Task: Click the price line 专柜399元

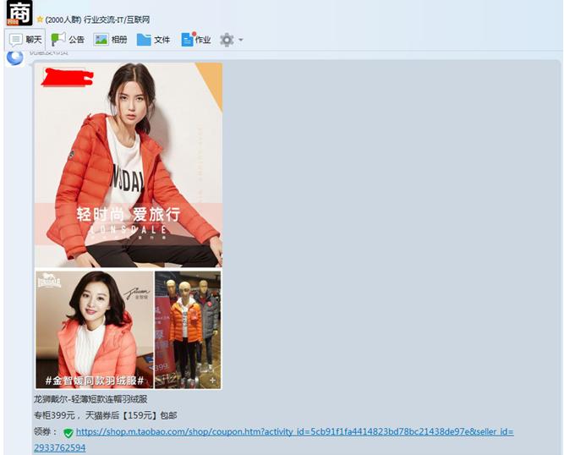Action: pyautogui.click(x=106, y=415)
